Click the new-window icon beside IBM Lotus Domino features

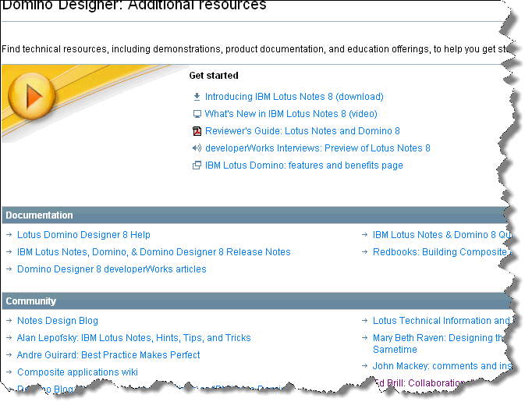197,165
